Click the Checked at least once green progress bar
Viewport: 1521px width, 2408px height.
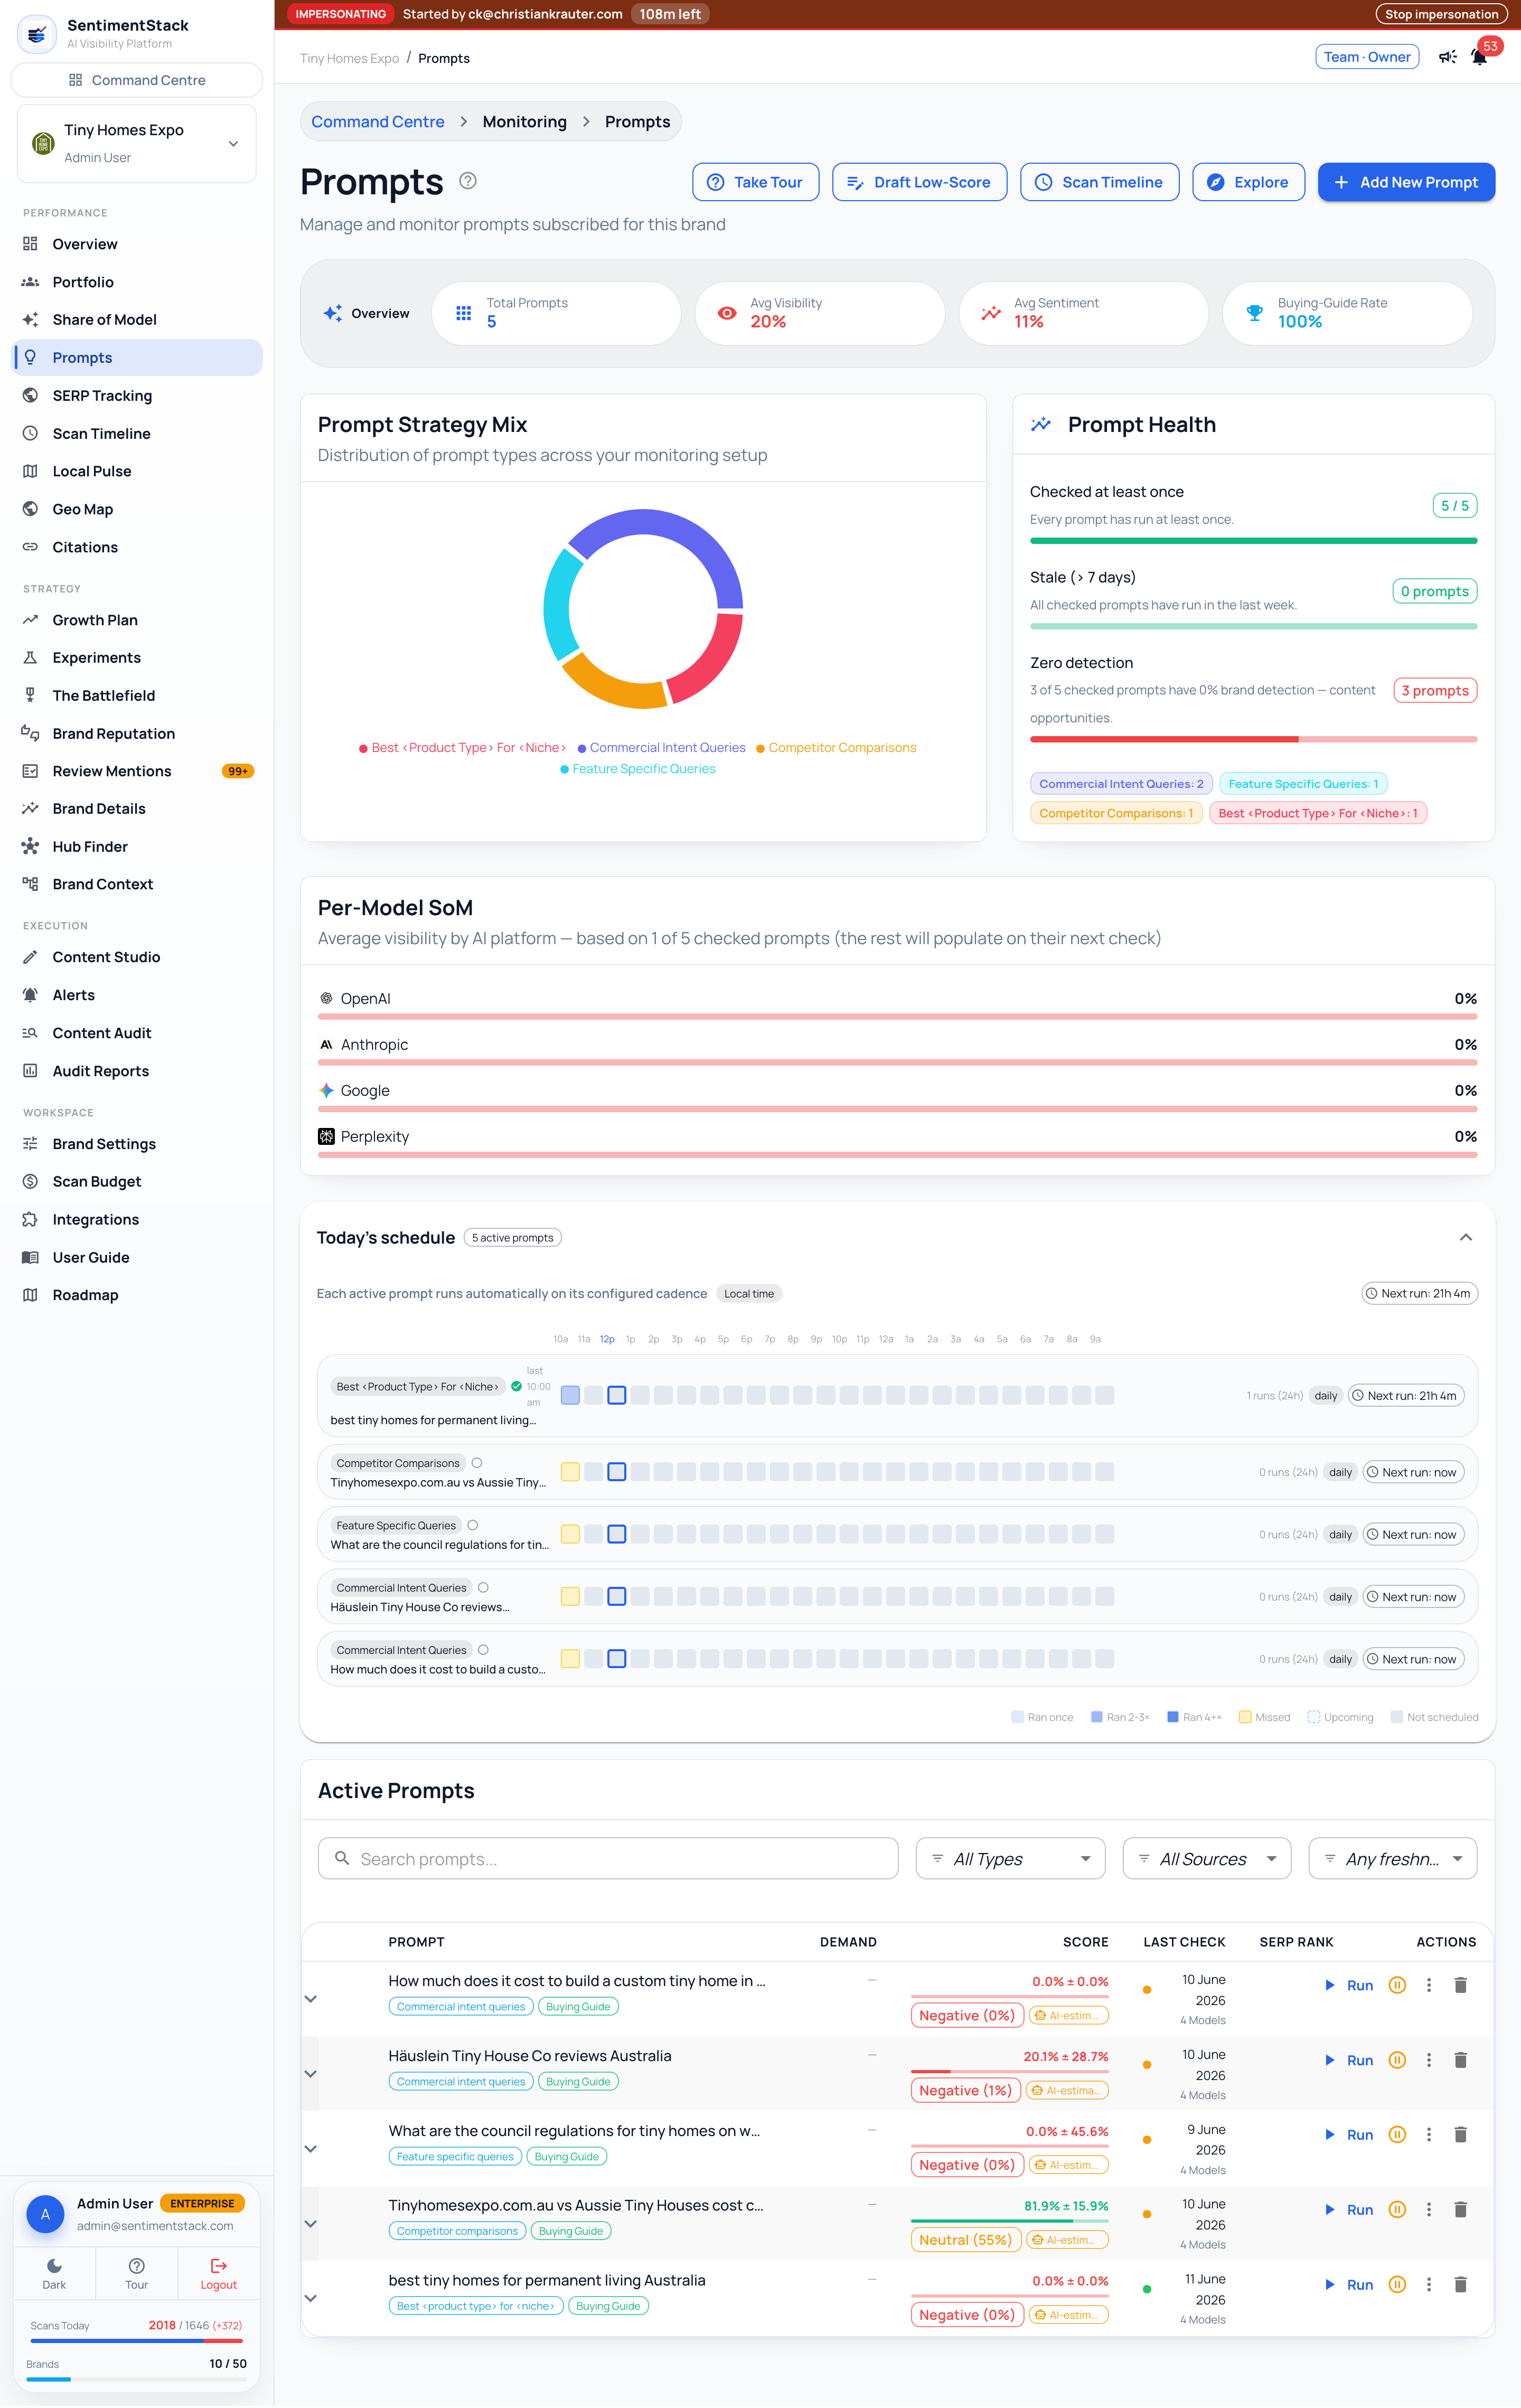[1253, 541]
